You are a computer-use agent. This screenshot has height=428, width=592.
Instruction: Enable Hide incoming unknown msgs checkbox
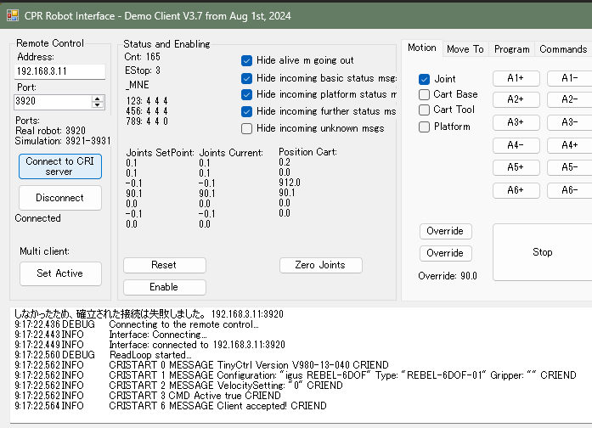point(247,128)
